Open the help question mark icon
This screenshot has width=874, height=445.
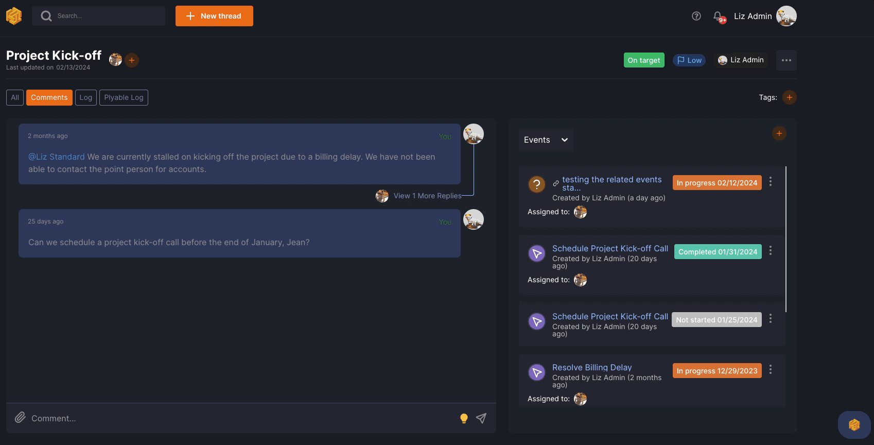pyautogui.click(x=696, y=16)
